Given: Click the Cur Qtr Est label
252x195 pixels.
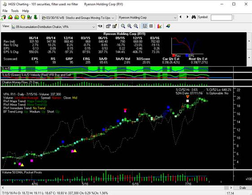Looking at the screenshot, I should coord(171,59).
